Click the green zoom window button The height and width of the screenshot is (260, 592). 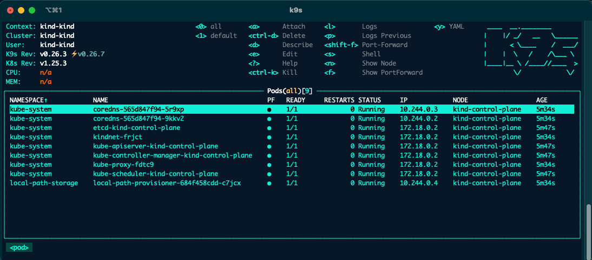[x=32, y=11]
